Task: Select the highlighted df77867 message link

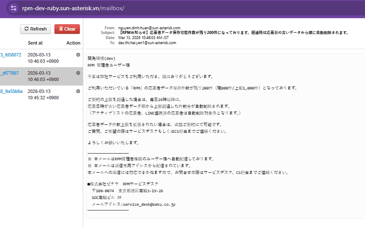Action: click(x=10, y=73)
